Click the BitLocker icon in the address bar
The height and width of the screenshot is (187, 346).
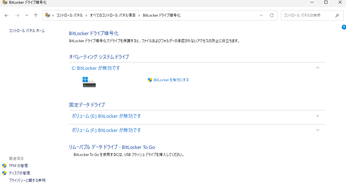click(47, 15)
